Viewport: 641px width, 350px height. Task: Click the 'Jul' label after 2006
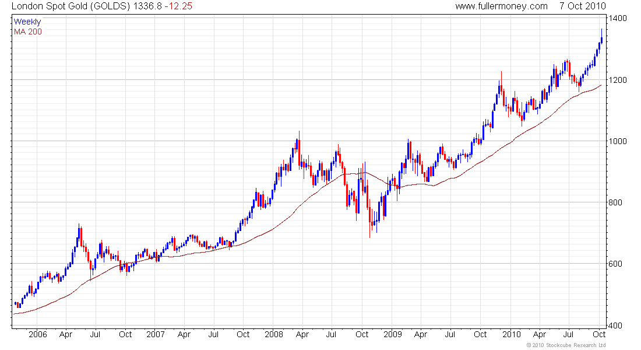(x=95, y=334)
